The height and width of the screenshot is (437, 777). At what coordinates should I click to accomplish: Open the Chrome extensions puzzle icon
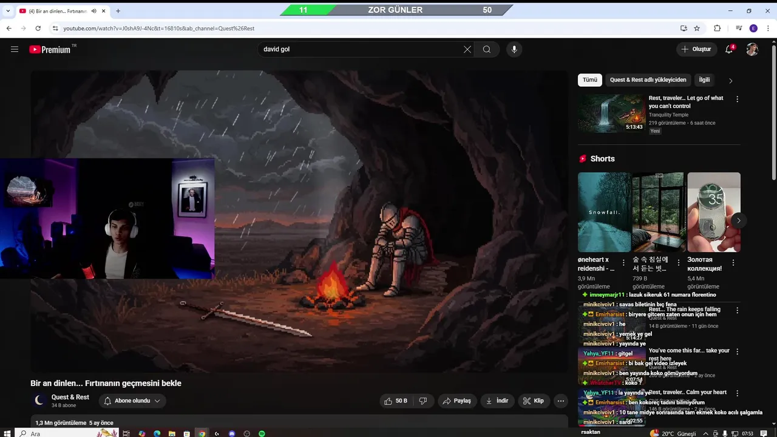tap(718, 28)
